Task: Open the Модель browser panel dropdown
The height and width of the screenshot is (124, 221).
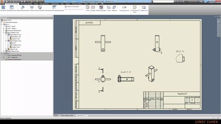Action: (x=5, y=18)
